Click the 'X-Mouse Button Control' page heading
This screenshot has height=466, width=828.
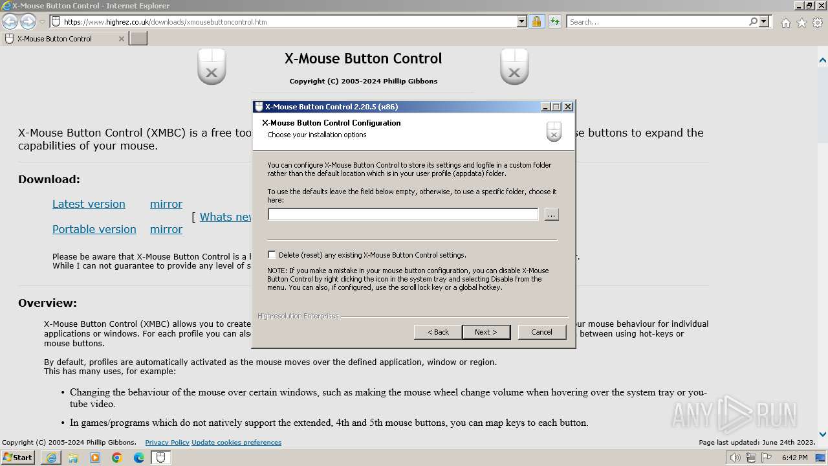pos(364,59)
